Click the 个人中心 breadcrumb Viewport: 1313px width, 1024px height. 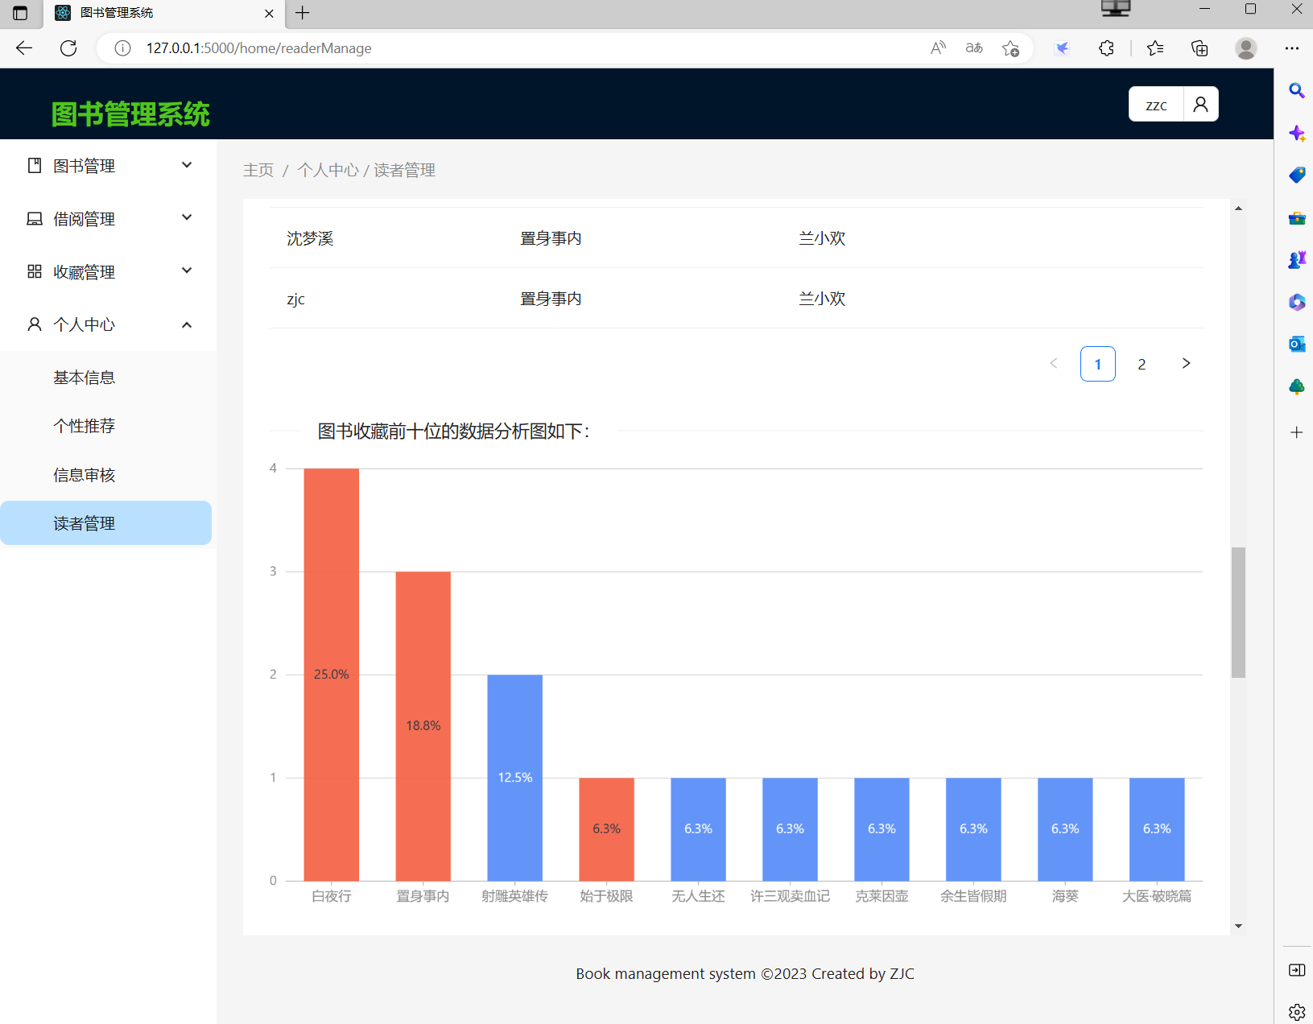click(x=328, y=170)
